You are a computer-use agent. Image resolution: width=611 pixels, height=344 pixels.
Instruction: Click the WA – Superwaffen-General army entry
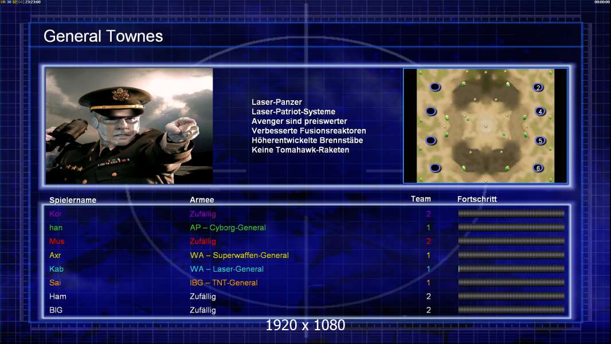239,255
